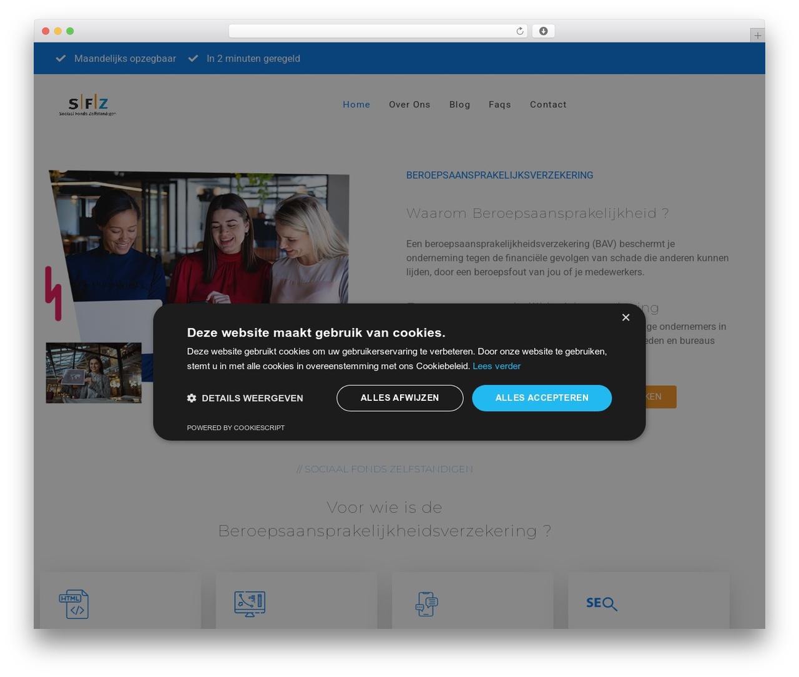Expand cookie details via Details Weergeven
The image size is (799, 677).
245,398
